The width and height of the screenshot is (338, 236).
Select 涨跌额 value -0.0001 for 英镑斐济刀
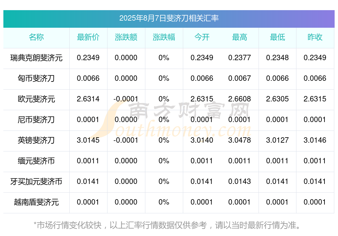(x=126, y=140)
